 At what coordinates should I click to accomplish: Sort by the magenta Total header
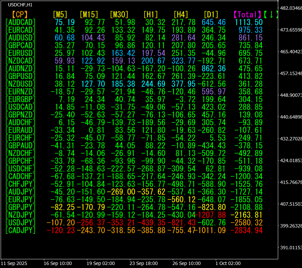pyautogui.click(x=247, y=14)
